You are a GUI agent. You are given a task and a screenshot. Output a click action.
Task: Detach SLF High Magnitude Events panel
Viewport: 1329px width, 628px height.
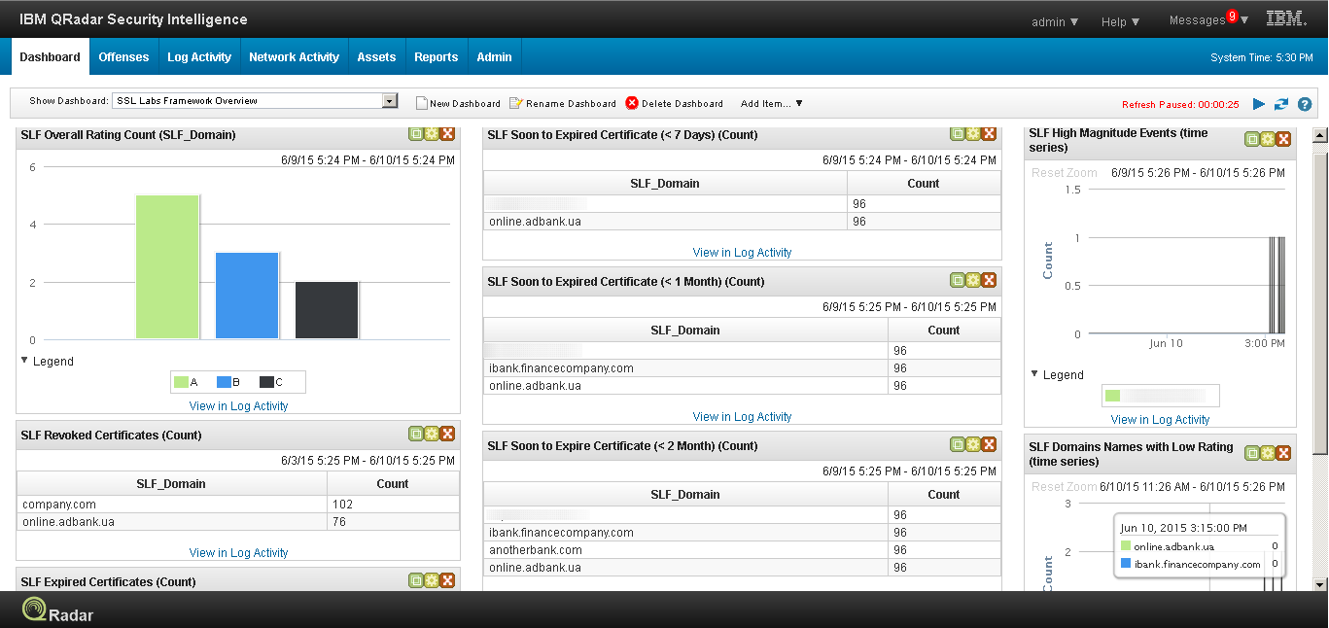[x=1252, y=139]
